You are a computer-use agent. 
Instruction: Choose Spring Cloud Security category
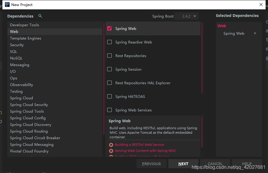55,105
